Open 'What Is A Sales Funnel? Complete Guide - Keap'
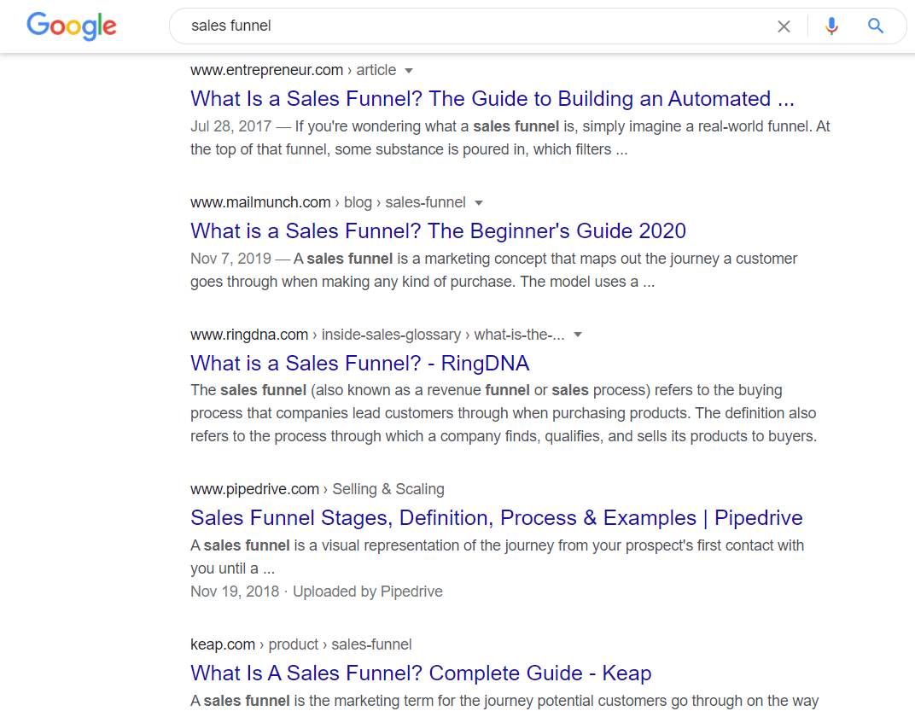 pyautogui.click(x=421, y=673)
